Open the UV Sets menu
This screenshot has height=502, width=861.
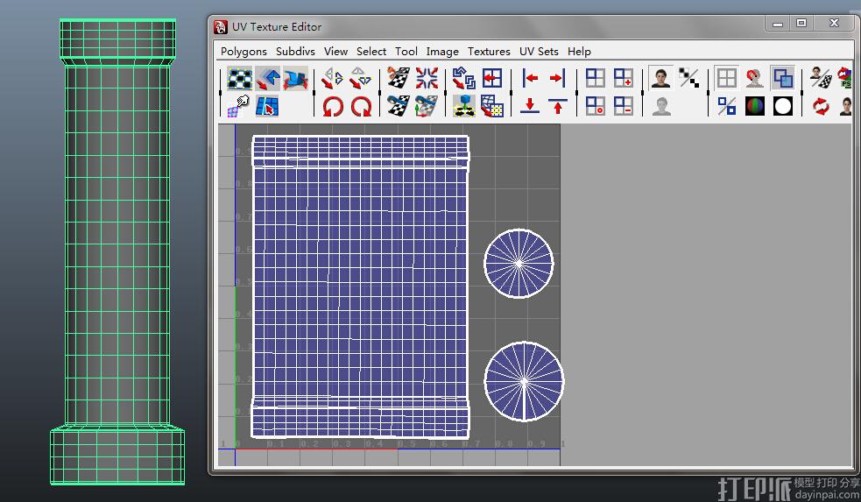coord(539,51)
